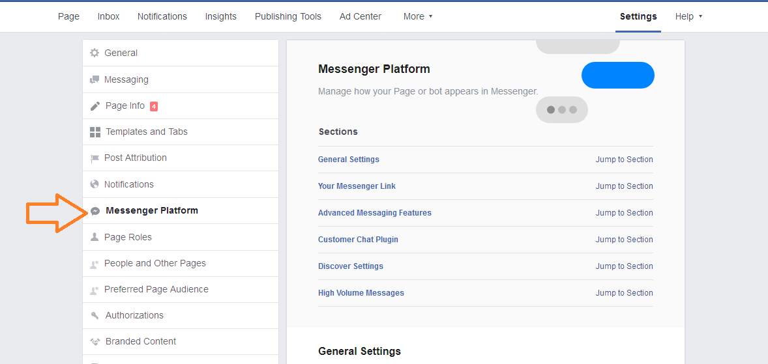Viewport: 768px width, 364px height.
Task: Click the Notifications globe icon in sidebar
Action: [x=95, y=184]
